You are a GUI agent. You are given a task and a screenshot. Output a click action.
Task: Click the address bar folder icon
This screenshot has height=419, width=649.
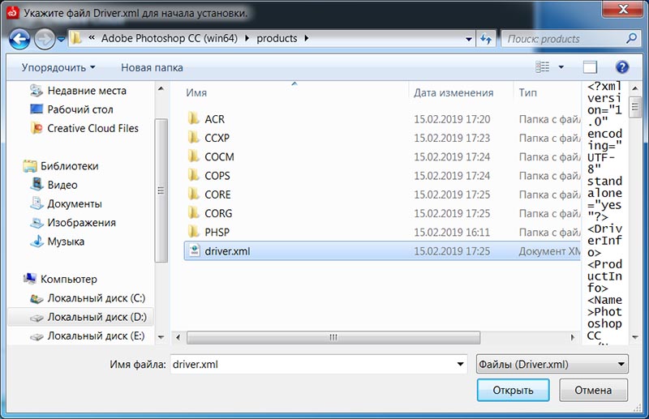(x=75, y=38)
